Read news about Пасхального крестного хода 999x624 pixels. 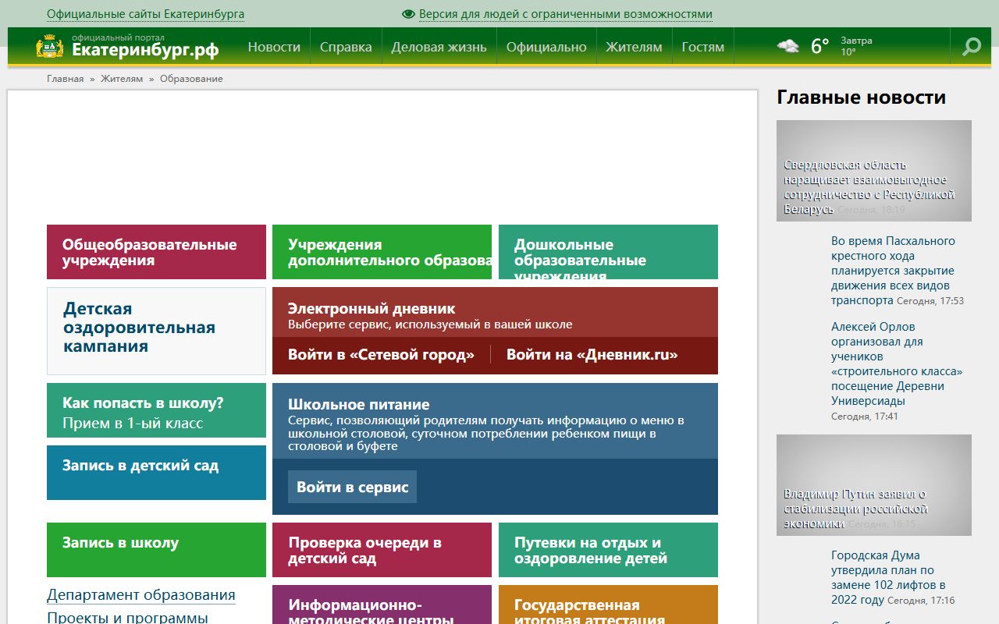(x=893, y=271)
